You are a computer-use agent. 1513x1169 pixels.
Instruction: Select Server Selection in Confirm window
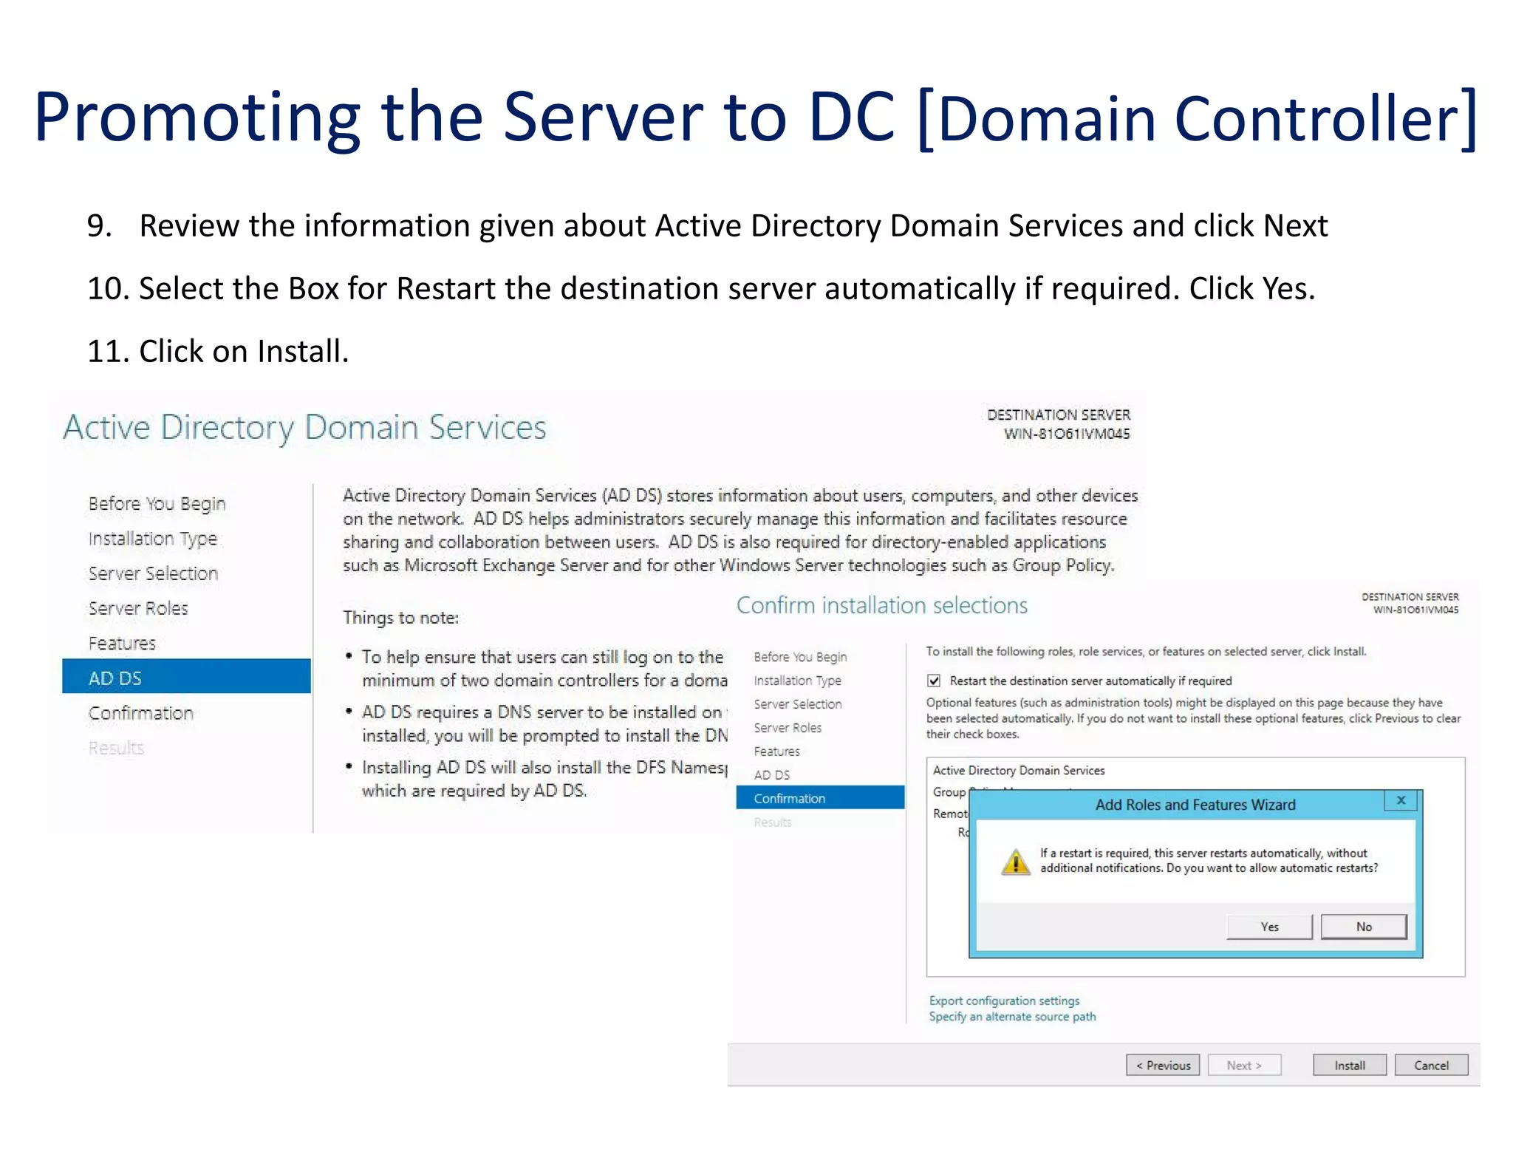[797, 704]
